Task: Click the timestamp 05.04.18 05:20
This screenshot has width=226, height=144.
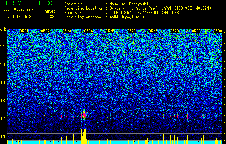Action: click(18, 17)
